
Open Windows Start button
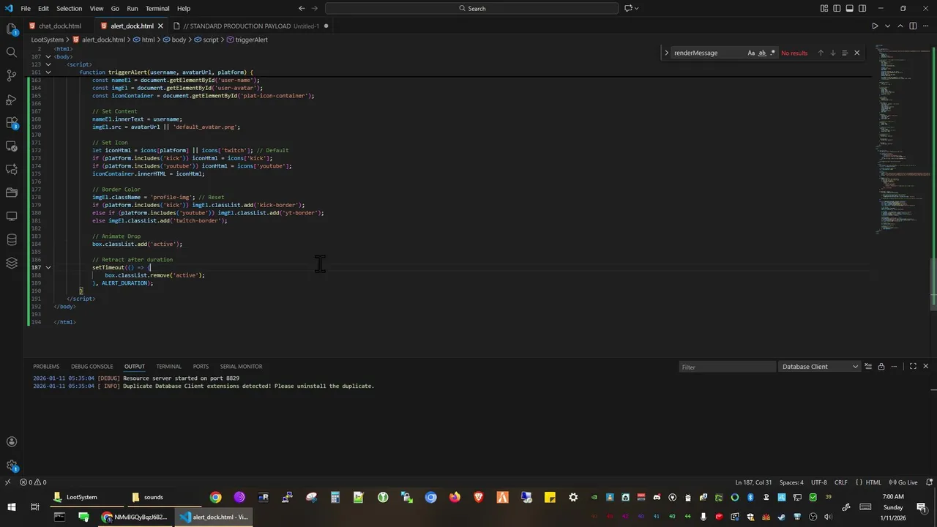point(12,507)
